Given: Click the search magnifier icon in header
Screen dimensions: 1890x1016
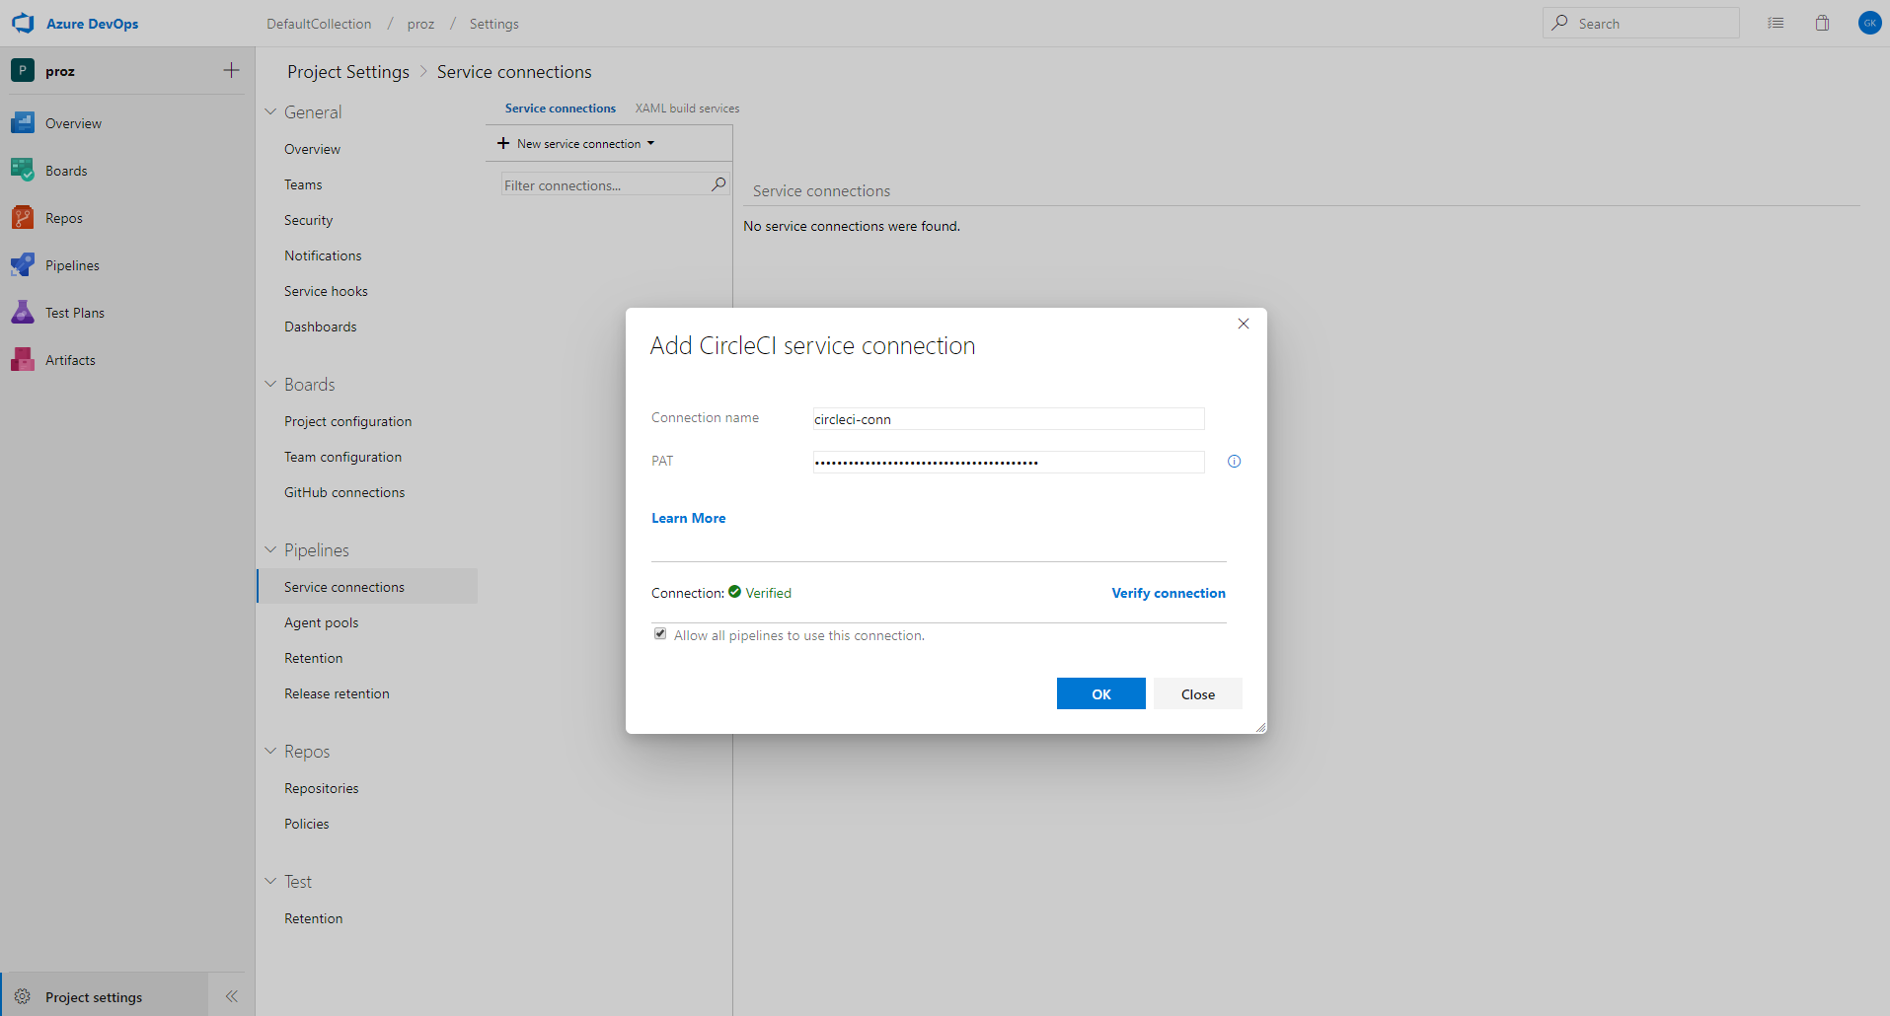Looking at the screenshot, I should [1559, 23].
